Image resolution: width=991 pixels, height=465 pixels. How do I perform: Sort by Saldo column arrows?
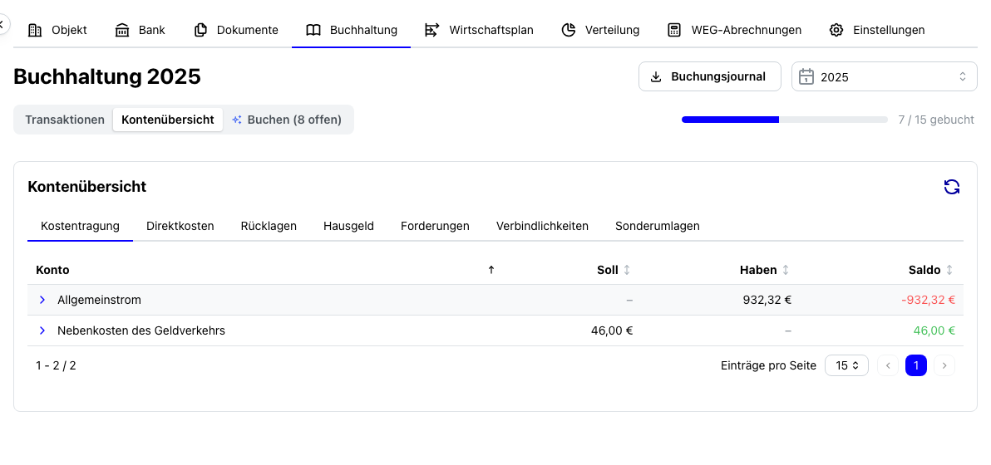(949, 270)
